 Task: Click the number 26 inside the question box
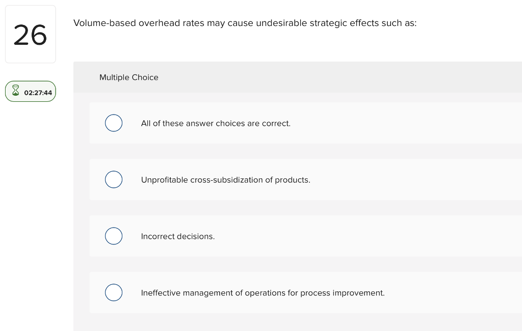(x=30, y=34)
